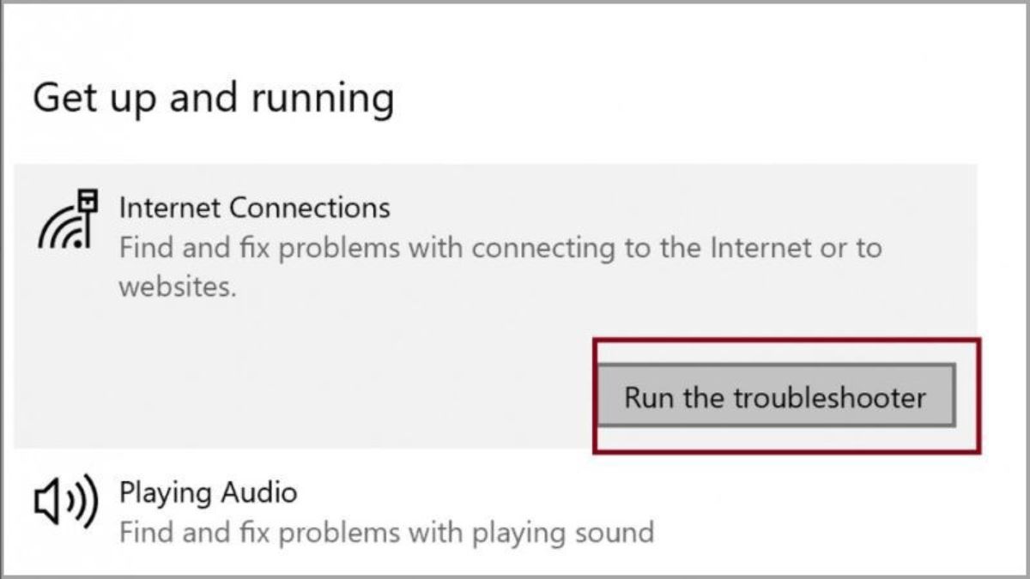Expand Playing Audio by its description text
Image resolution: width=1030 pixels, height=579 pixels.
click(x=386, y=533)
